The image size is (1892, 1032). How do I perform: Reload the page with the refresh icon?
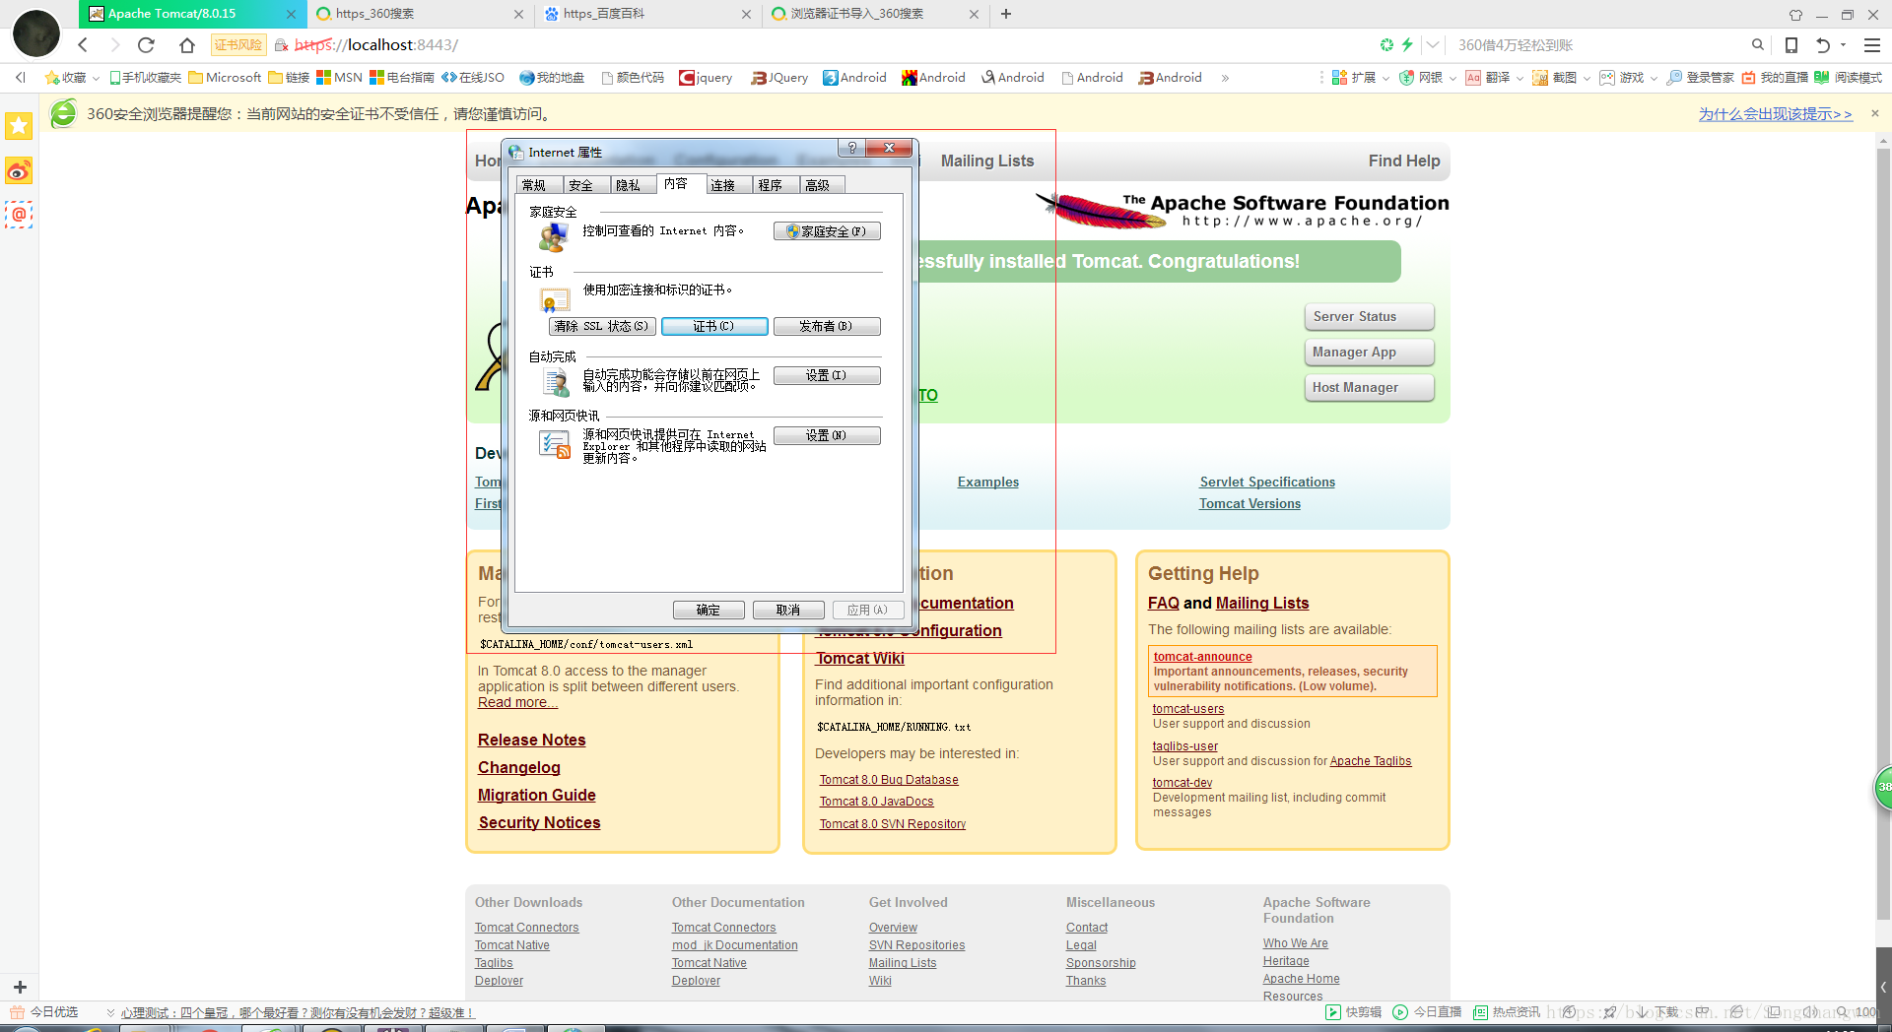(146, 44)
